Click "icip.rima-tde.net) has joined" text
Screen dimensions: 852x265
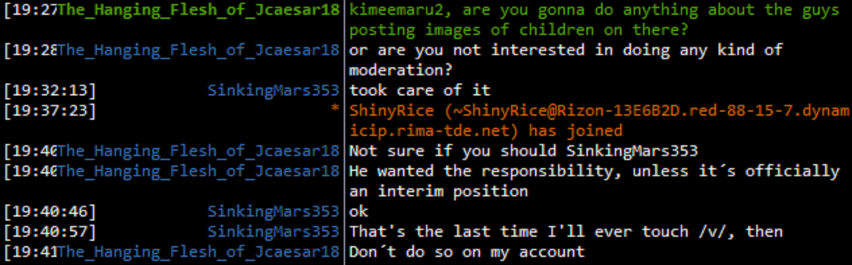[486, 130]
